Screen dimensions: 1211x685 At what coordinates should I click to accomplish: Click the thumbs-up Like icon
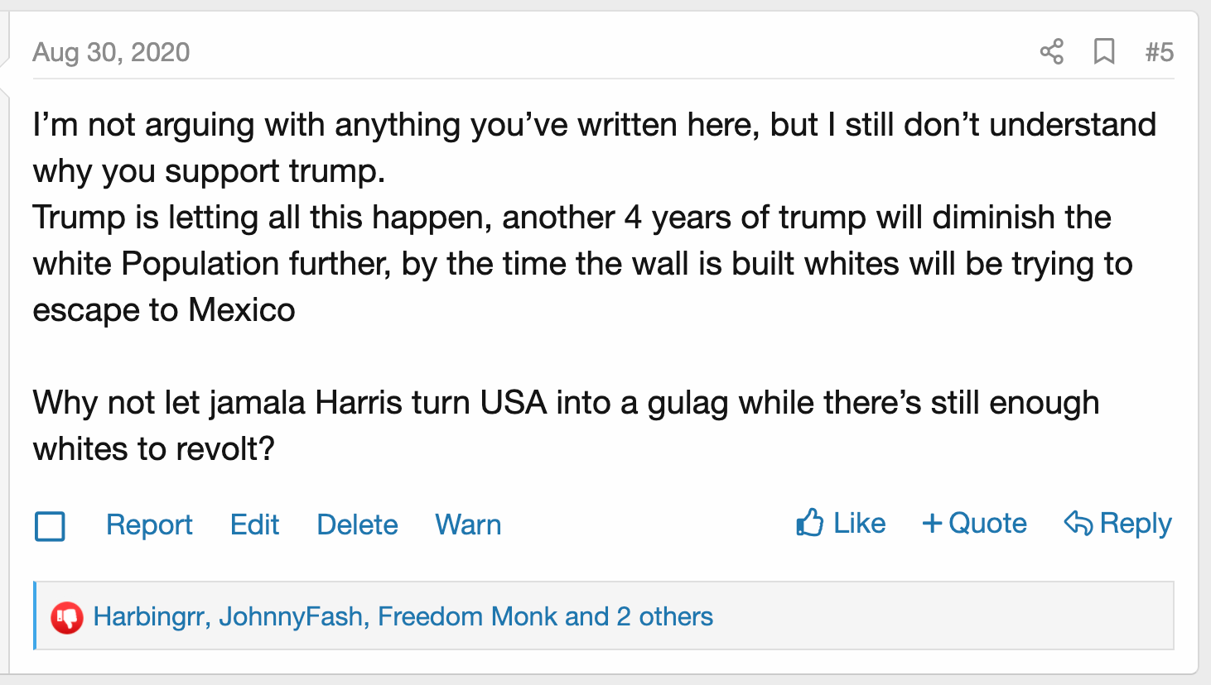810,523
